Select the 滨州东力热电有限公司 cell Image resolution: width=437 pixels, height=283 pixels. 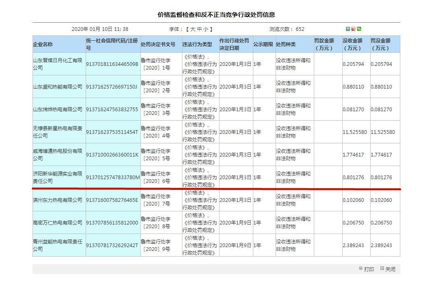coord(58,200)
